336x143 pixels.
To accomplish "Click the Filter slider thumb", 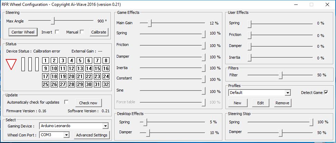I will 281,75.
